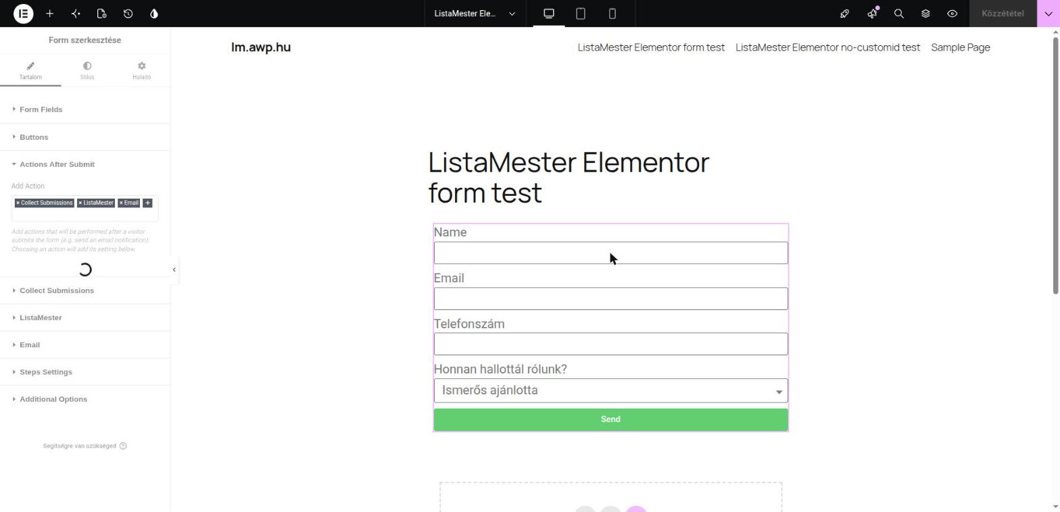Expand the Steps Settings section
Image resolution: width=1060 pixels, height=512 pixels.
[x=85, y=372]
